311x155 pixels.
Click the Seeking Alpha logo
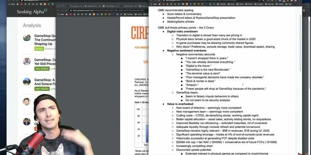32,12
